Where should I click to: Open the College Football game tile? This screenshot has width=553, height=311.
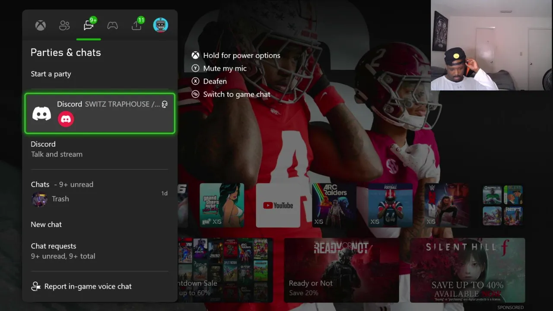tap(391, 205)
